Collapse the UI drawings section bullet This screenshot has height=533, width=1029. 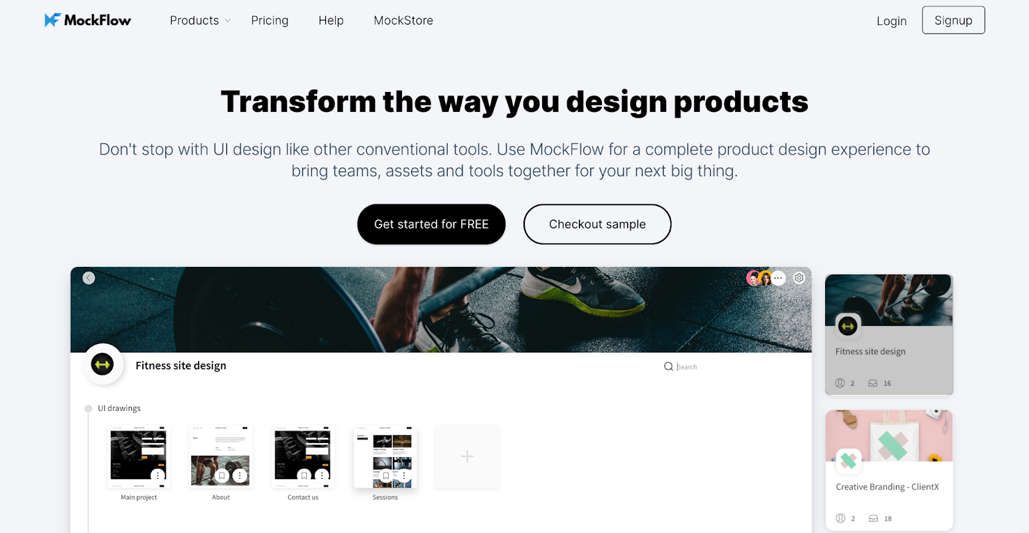88,408
